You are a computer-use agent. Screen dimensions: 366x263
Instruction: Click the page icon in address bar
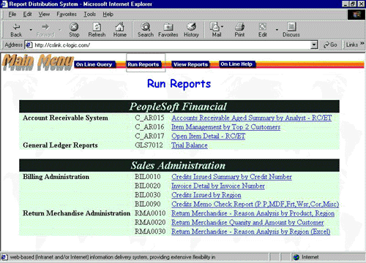coord(29,45)
